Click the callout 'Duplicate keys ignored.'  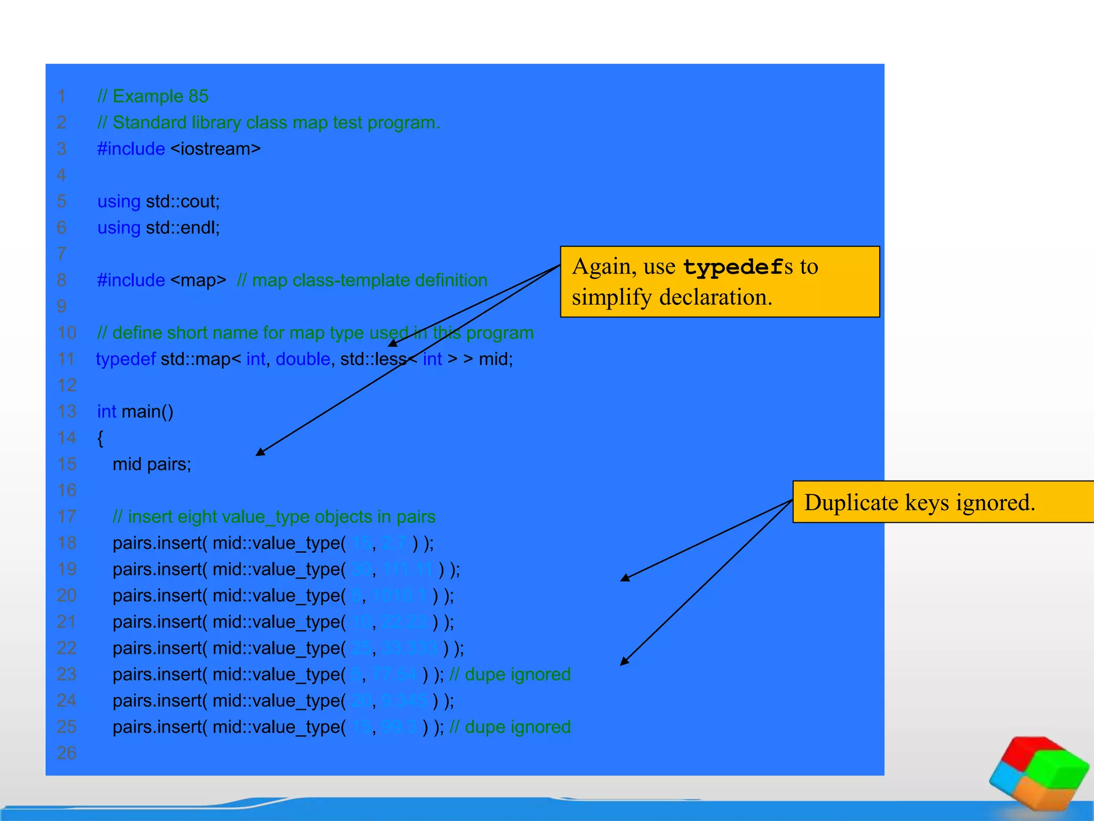943,502
